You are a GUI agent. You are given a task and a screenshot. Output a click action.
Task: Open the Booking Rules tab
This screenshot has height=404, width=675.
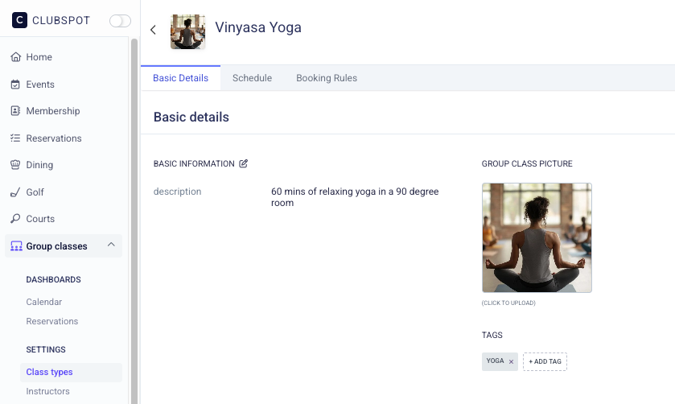326,78
